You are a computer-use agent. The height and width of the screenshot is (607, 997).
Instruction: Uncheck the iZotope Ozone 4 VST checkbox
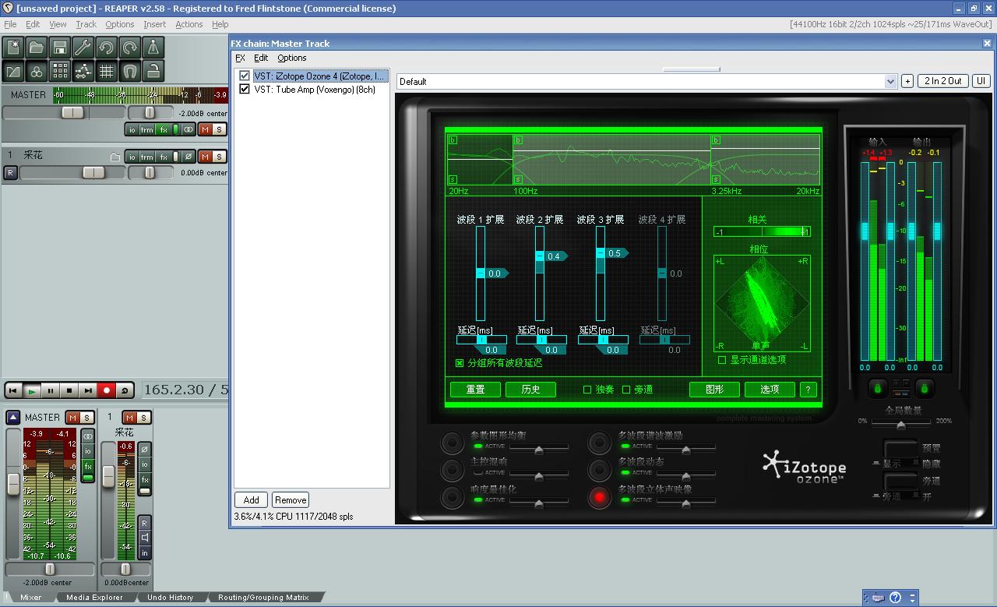245,76
